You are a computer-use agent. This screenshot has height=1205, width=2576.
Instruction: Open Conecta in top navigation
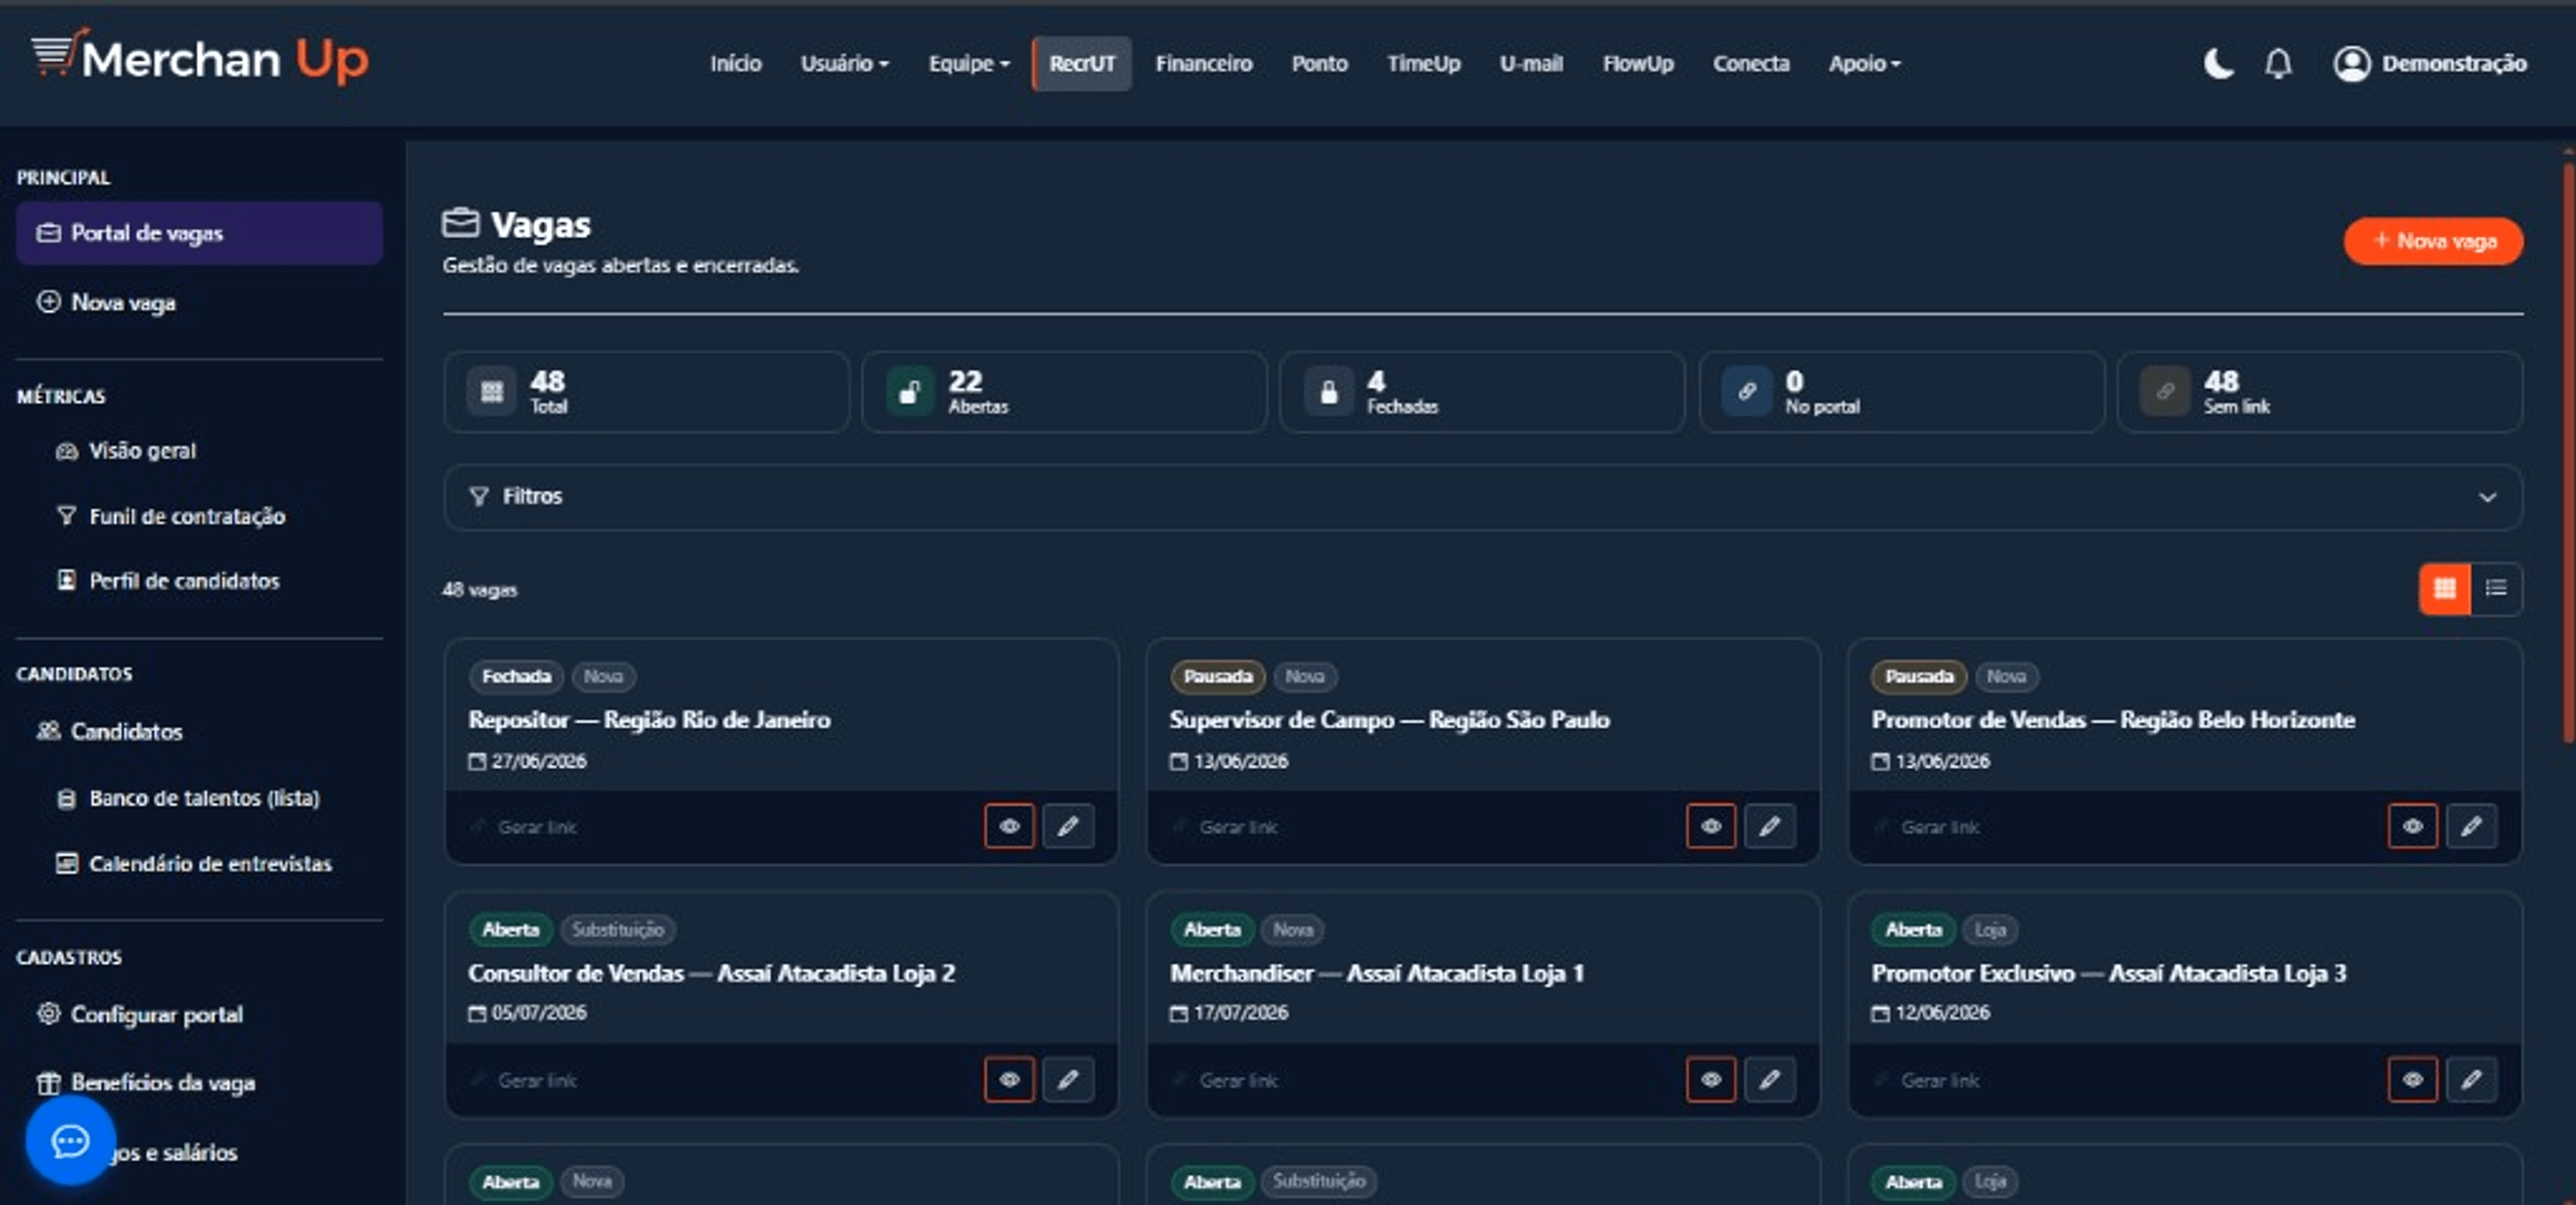click(1751, 63)
